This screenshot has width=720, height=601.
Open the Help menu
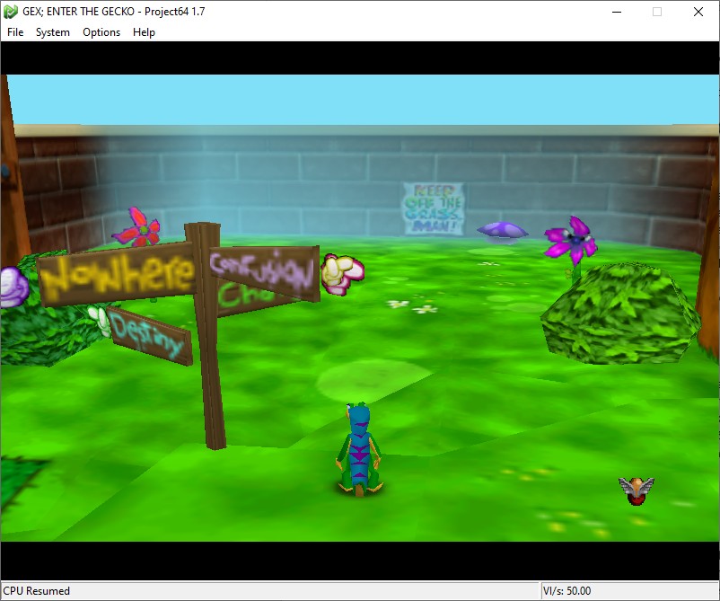[144, 32]
